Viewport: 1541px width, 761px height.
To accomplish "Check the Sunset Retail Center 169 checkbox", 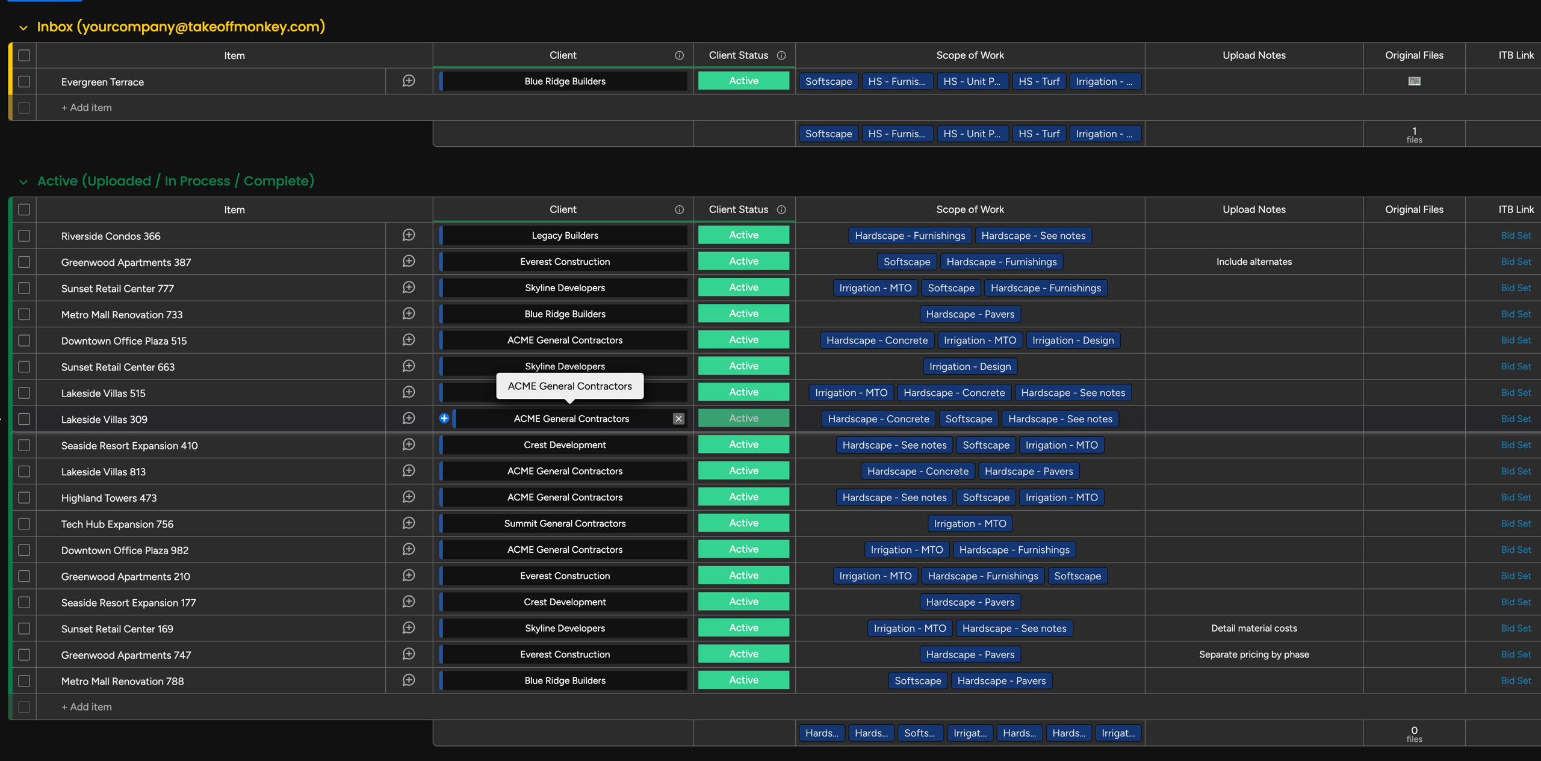I will tap(24, 628).
